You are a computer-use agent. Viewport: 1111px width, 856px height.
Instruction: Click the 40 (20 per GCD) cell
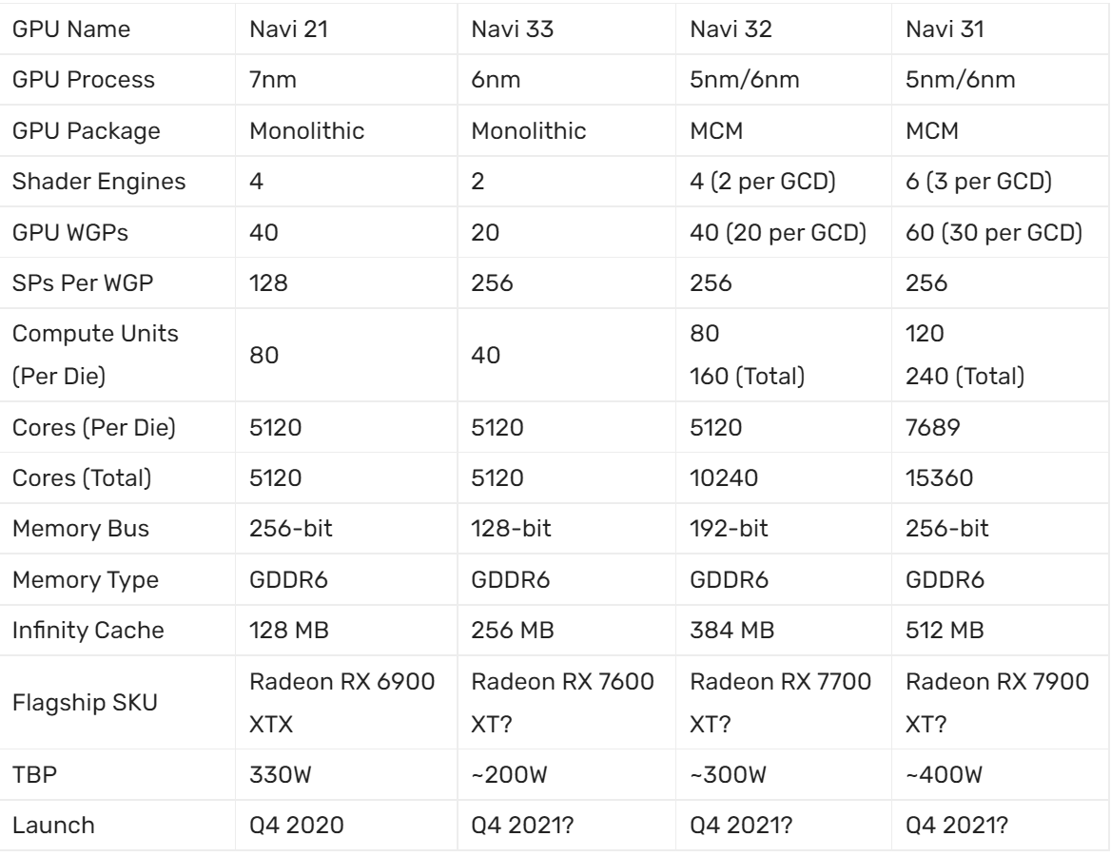(x=777, y=234)
